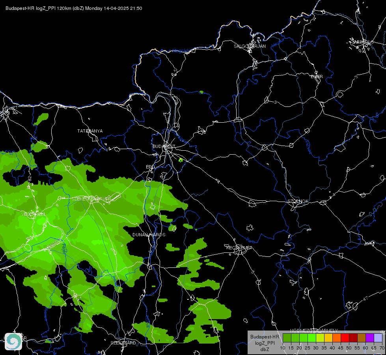Click the TATABANYA city label
The height and width of the screenshot is (355, 386).
point(90,131)
